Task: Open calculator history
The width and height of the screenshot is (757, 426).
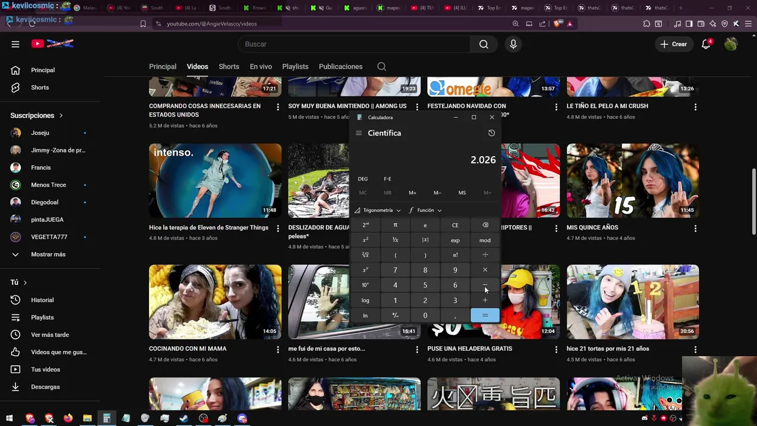Action: 491,133
